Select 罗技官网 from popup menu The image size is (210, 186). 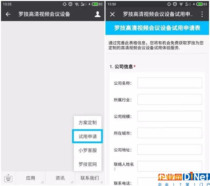pyautogui.click(x=88, y=164)
